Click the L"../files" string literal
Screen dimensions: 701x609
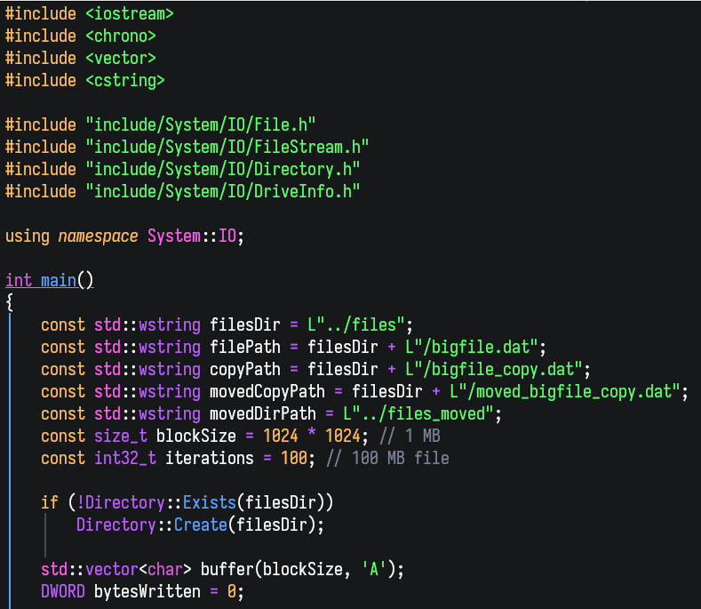click(356, 325)
